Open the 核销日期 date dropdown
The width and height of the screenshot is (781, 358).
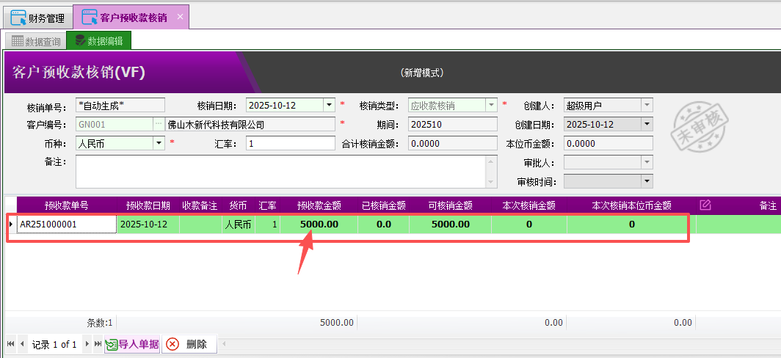click(330, 106)
